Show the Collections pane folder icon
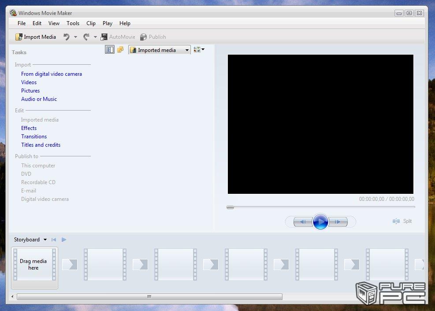 point(120,50)
